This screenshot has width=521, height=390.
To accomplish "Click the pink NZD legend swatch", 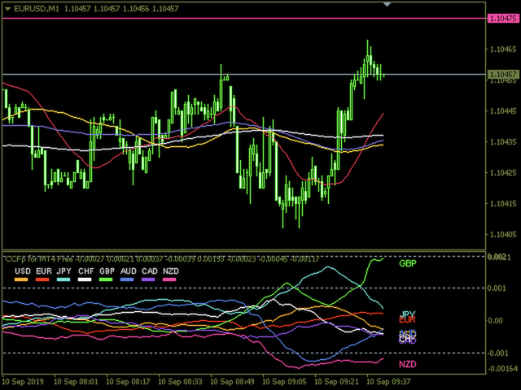I will (x=170, y=280).
